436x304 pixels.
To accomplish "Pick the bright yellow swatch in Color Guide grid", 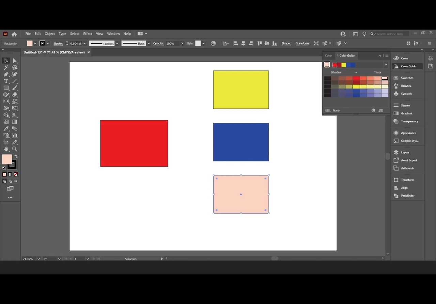I will click(x=356, y=87).
